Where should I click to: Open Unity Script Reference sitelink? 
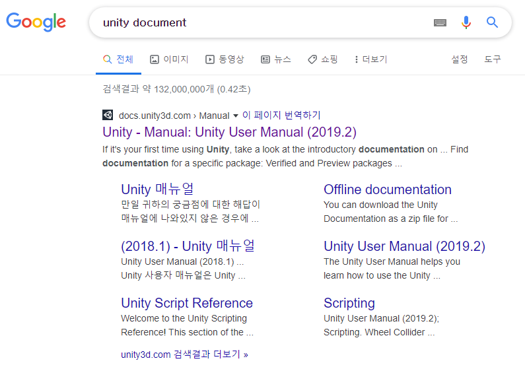[187, 303]
